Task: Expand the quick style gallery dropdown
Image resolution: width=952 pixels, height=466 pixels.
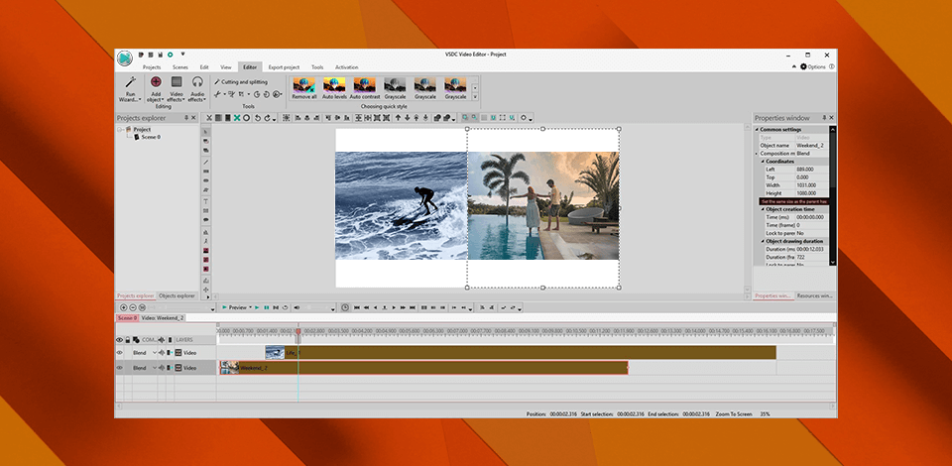Action: tap(475, 96)
